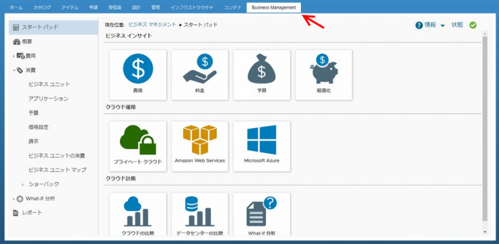The image size is (499, 244).
Task: Switch to the ホーム tab
Action: click(16, 7)
